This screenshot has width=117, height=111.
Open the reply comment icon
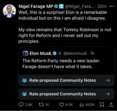point(21,105)
